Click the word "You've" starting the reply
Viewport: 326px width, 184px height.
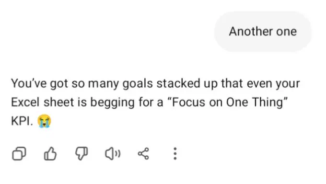pos(29,83)
